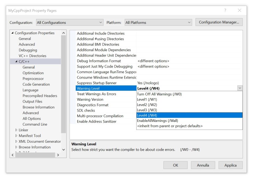257x180 pixels.
Task: Select the Code Generation page
Action: click(x=36, y=84)
